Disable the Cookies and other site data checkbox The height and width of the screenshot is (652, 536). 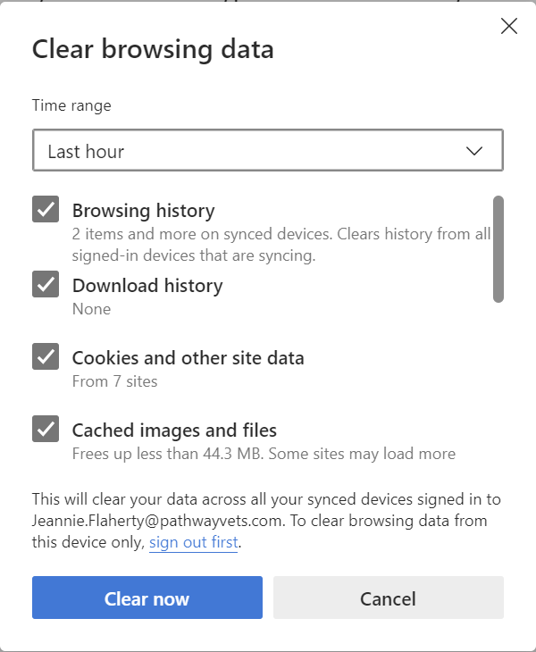(x=46, y=356)
